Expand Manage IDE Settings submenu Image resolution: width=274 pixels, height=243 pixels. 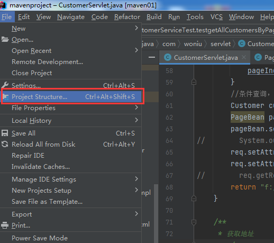(71, 179)
